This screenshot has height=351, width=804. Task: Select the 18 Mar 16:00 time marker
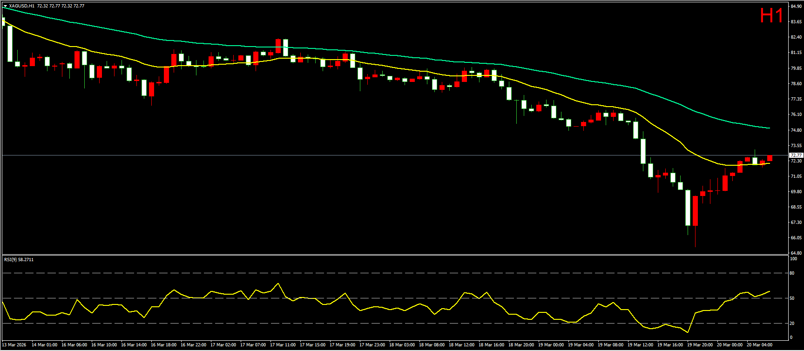[x=491, y=345]
